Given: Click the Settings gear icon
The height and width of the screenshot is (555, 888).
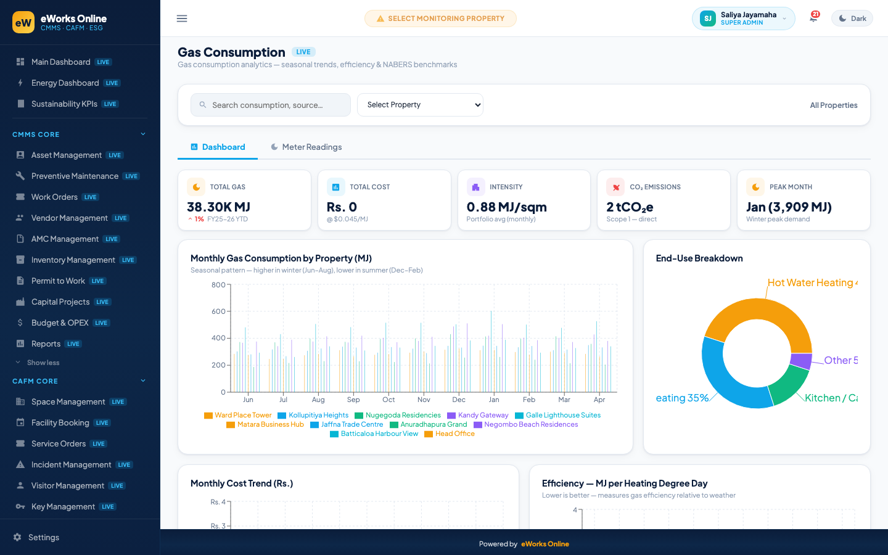Looking at the screenshot, I should point(17,537).
